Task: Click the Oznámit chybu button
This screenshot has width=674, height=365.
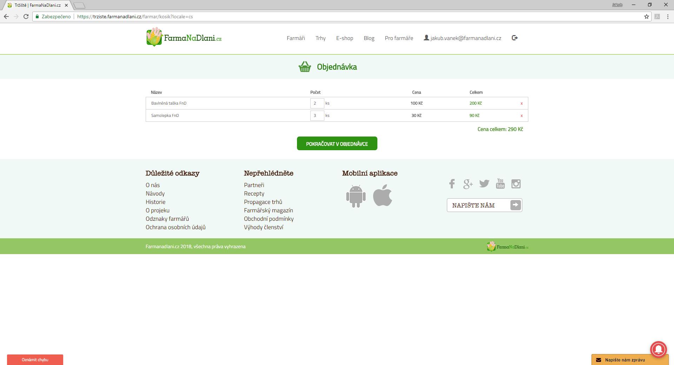Action: coord(35,360)
